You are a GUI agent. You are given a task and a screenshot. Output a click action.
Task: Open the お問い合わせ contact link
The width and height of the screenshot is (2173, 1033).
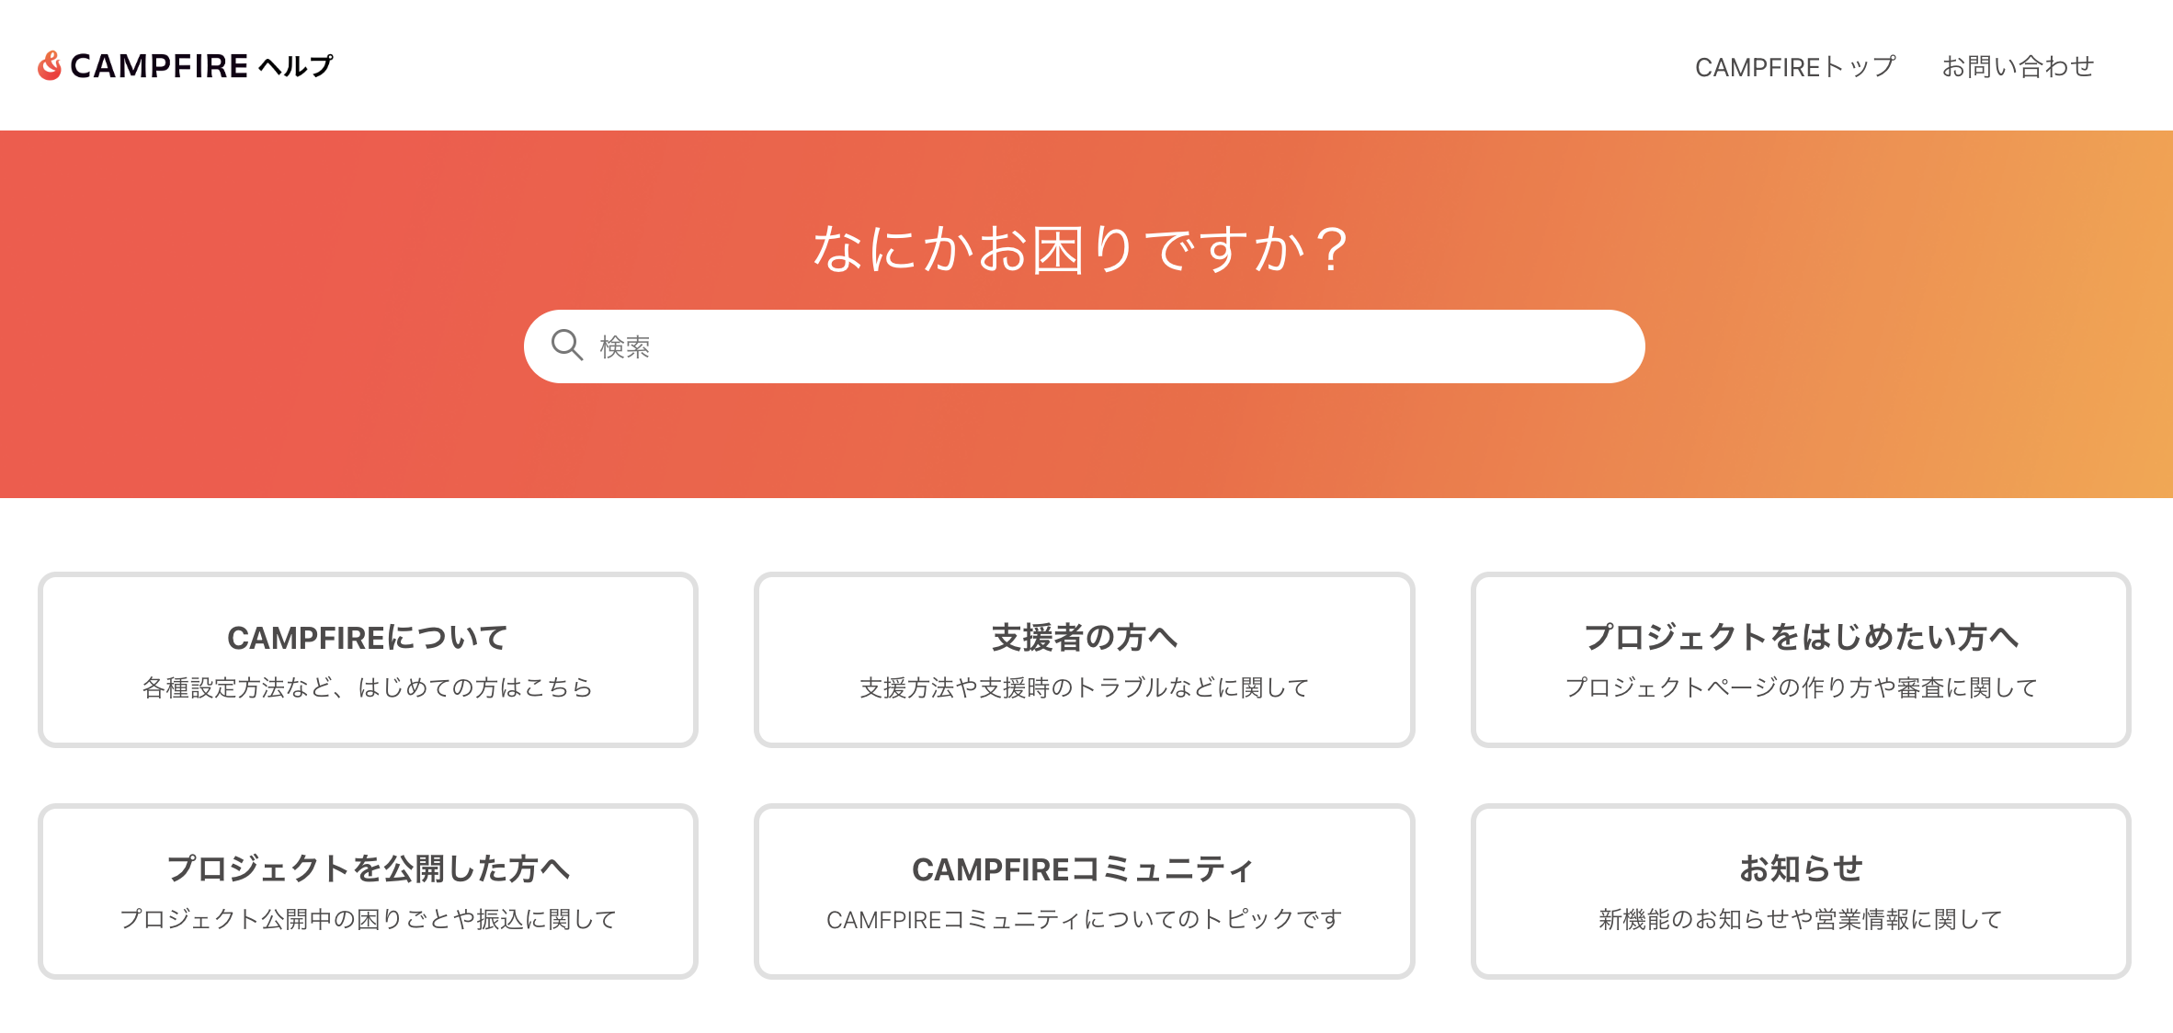[2018, 67]
